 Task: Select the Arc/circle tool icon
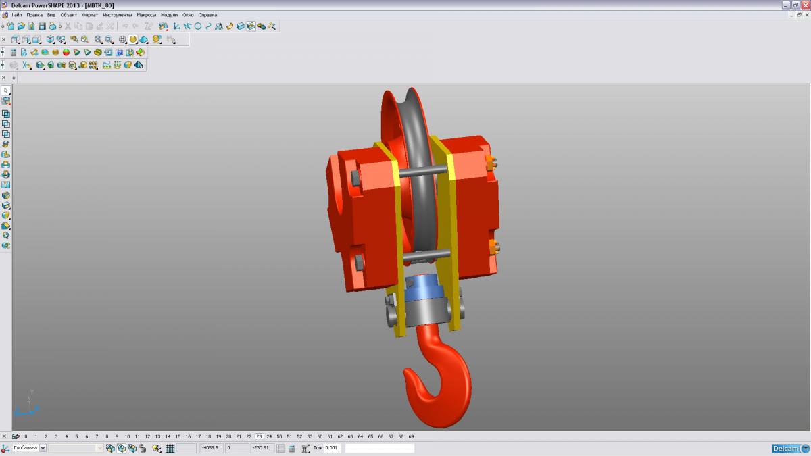coord(197,26)
